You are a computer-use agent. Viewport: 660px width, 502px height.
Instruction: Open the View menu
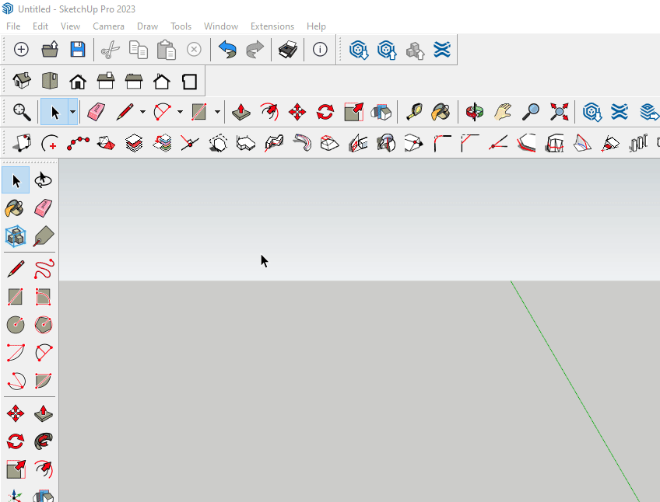pyautogui.click(x=70, y=26)
